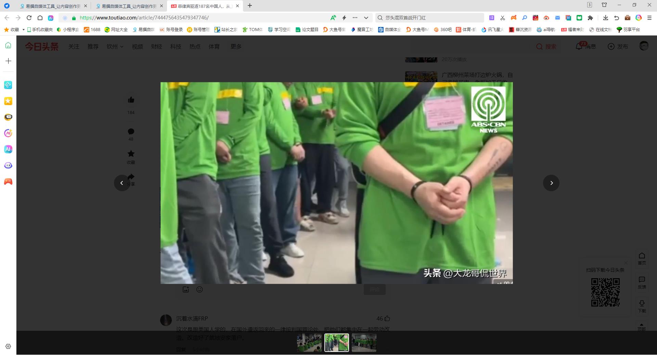The image size is (657, 355).
Task: Open the 推荐 navigation item
Action: coord(93,46)
